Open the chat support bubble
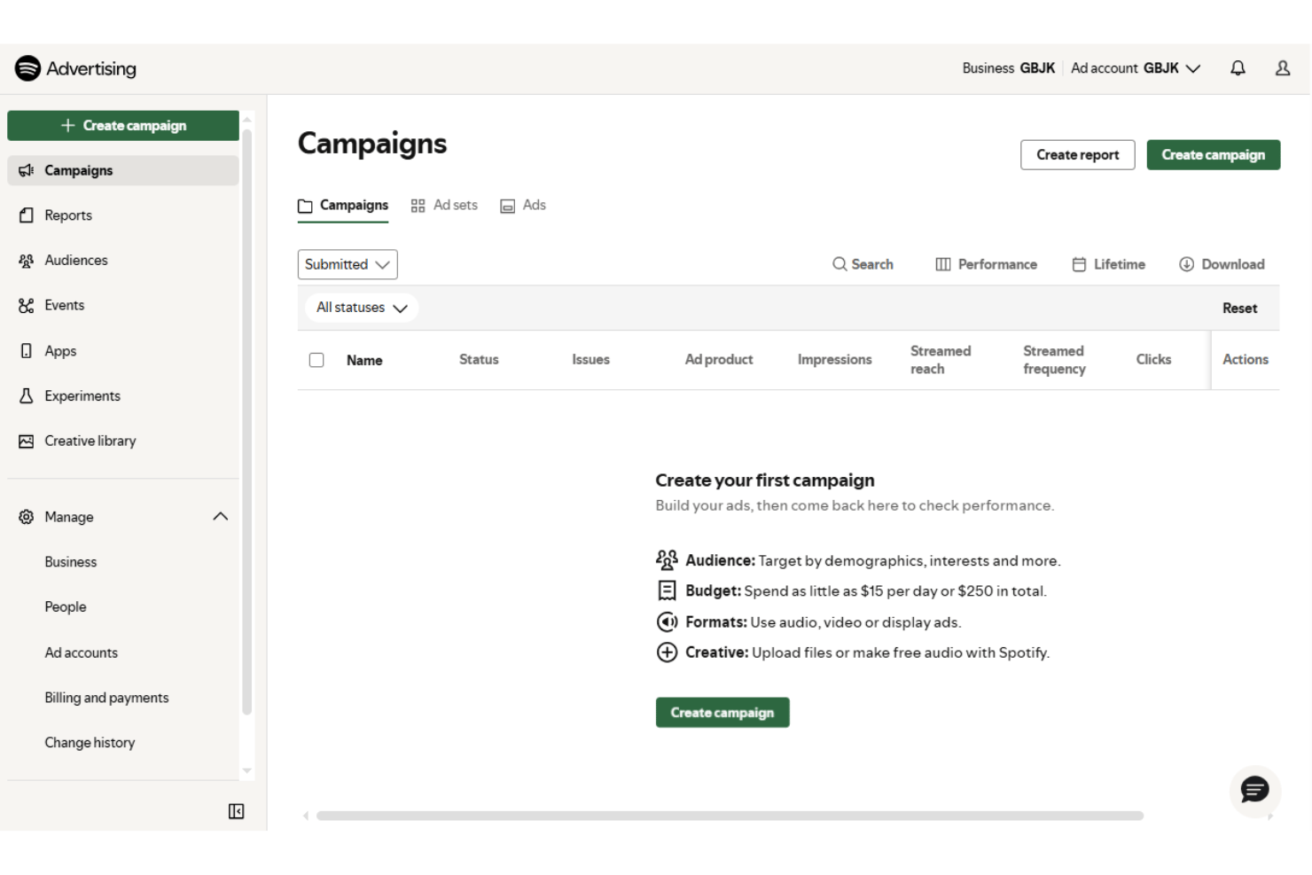This screenshot has height=875, width=1312. coord(1254,790)
